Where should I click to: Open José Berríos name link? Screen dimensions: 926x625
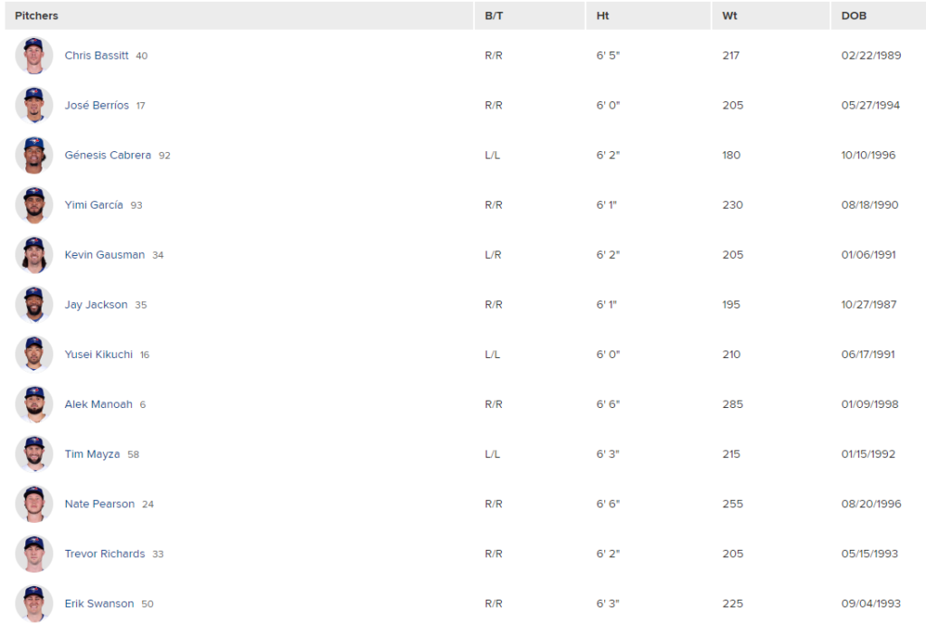pyautogui.click(x=96, y=105)
